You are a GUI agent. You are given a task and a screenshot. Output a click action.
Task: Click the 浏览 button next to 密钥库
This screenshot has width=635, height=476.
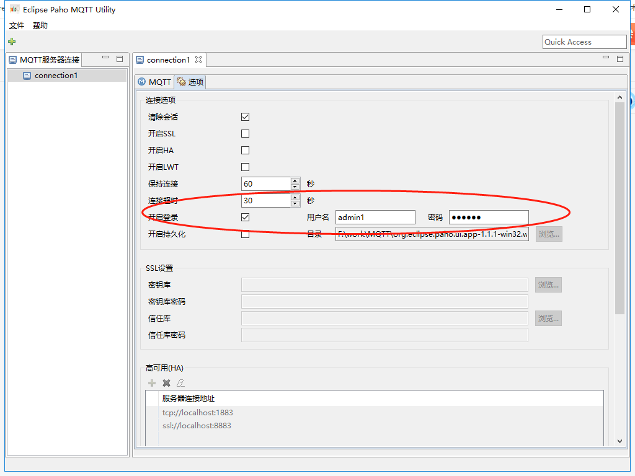tap(548, 285)
